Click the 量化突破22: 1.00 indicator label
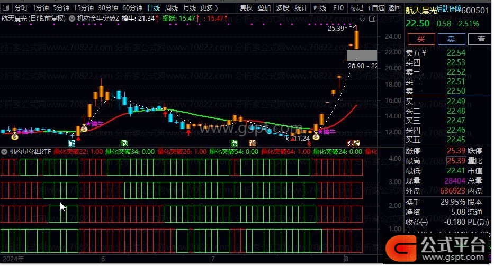Viewport: 494px width, 266px height. click(78, 152)
